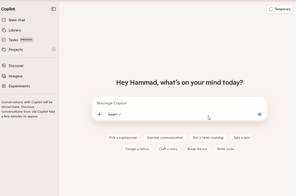Viewport: 296px width, 196px height.
Task: Click the Projects folder icon
Action: [x=4, y=50]
